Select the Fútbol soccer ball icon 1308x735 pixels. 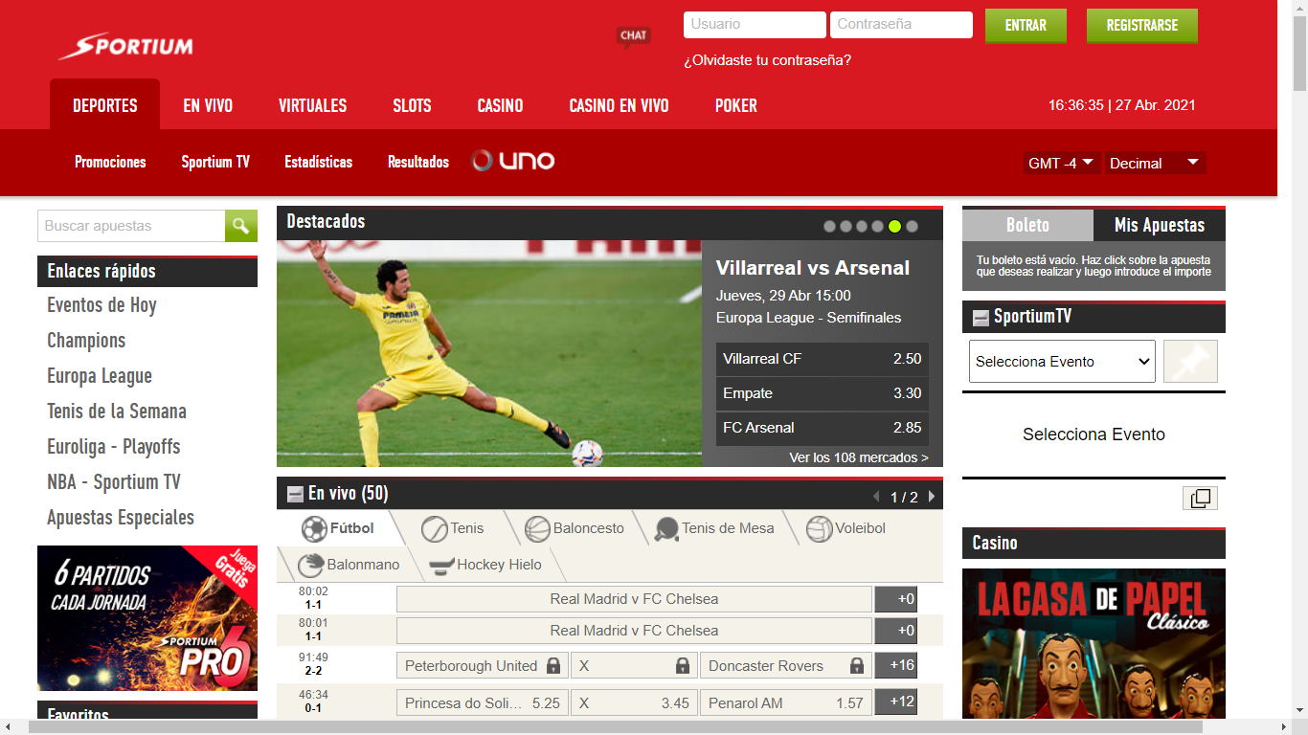(x=314, y=528)
